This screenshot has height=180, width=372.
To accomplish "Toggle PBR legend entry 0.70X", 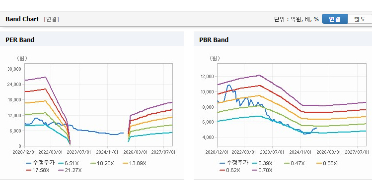I will click(x=262, y=170).
